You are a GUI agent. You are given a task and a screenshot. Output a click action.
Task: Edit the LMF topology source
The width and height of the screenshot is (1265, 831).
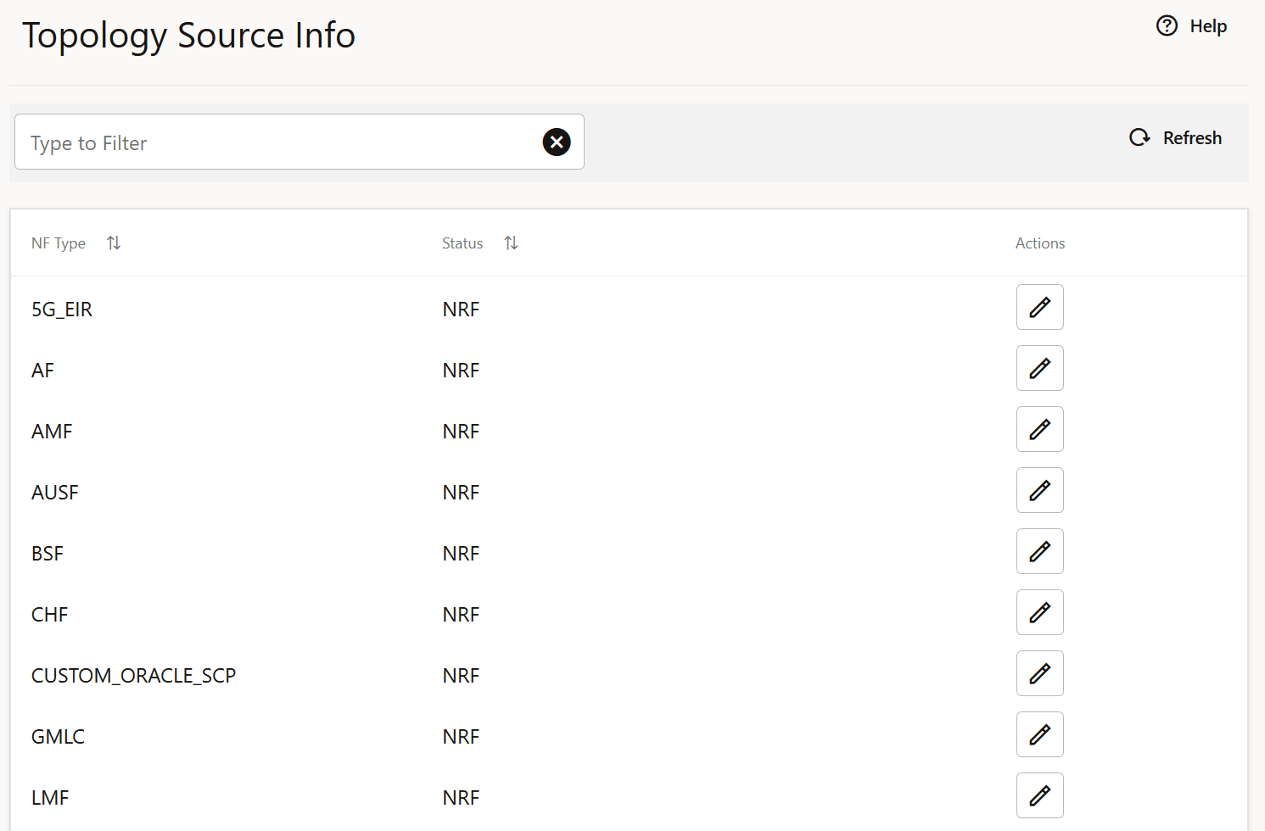[x=1039, y=795]
